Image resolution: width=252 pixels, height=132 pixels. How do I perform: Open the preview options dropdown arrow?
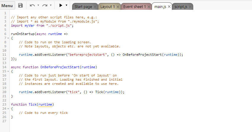[66, 5]
